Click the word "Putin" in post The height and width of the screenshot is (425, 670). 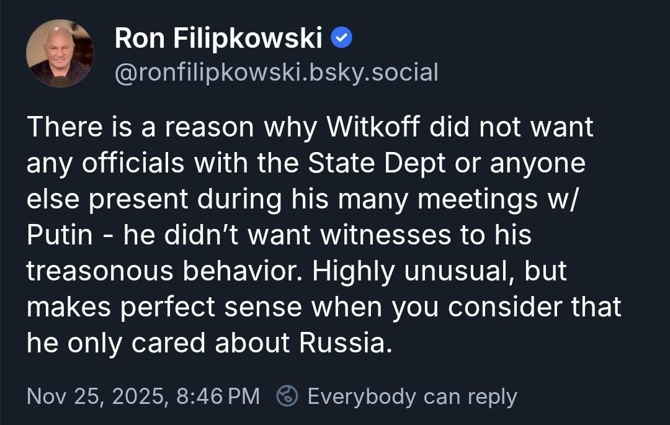pos(60,236)
